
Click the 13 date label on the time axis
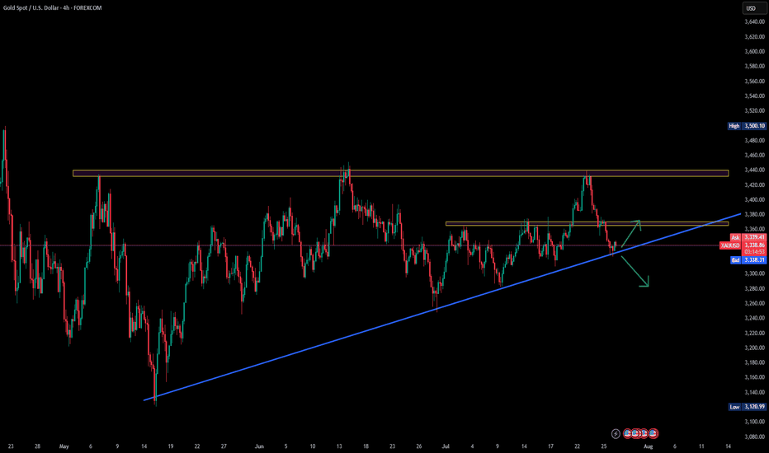coord(339,446)
